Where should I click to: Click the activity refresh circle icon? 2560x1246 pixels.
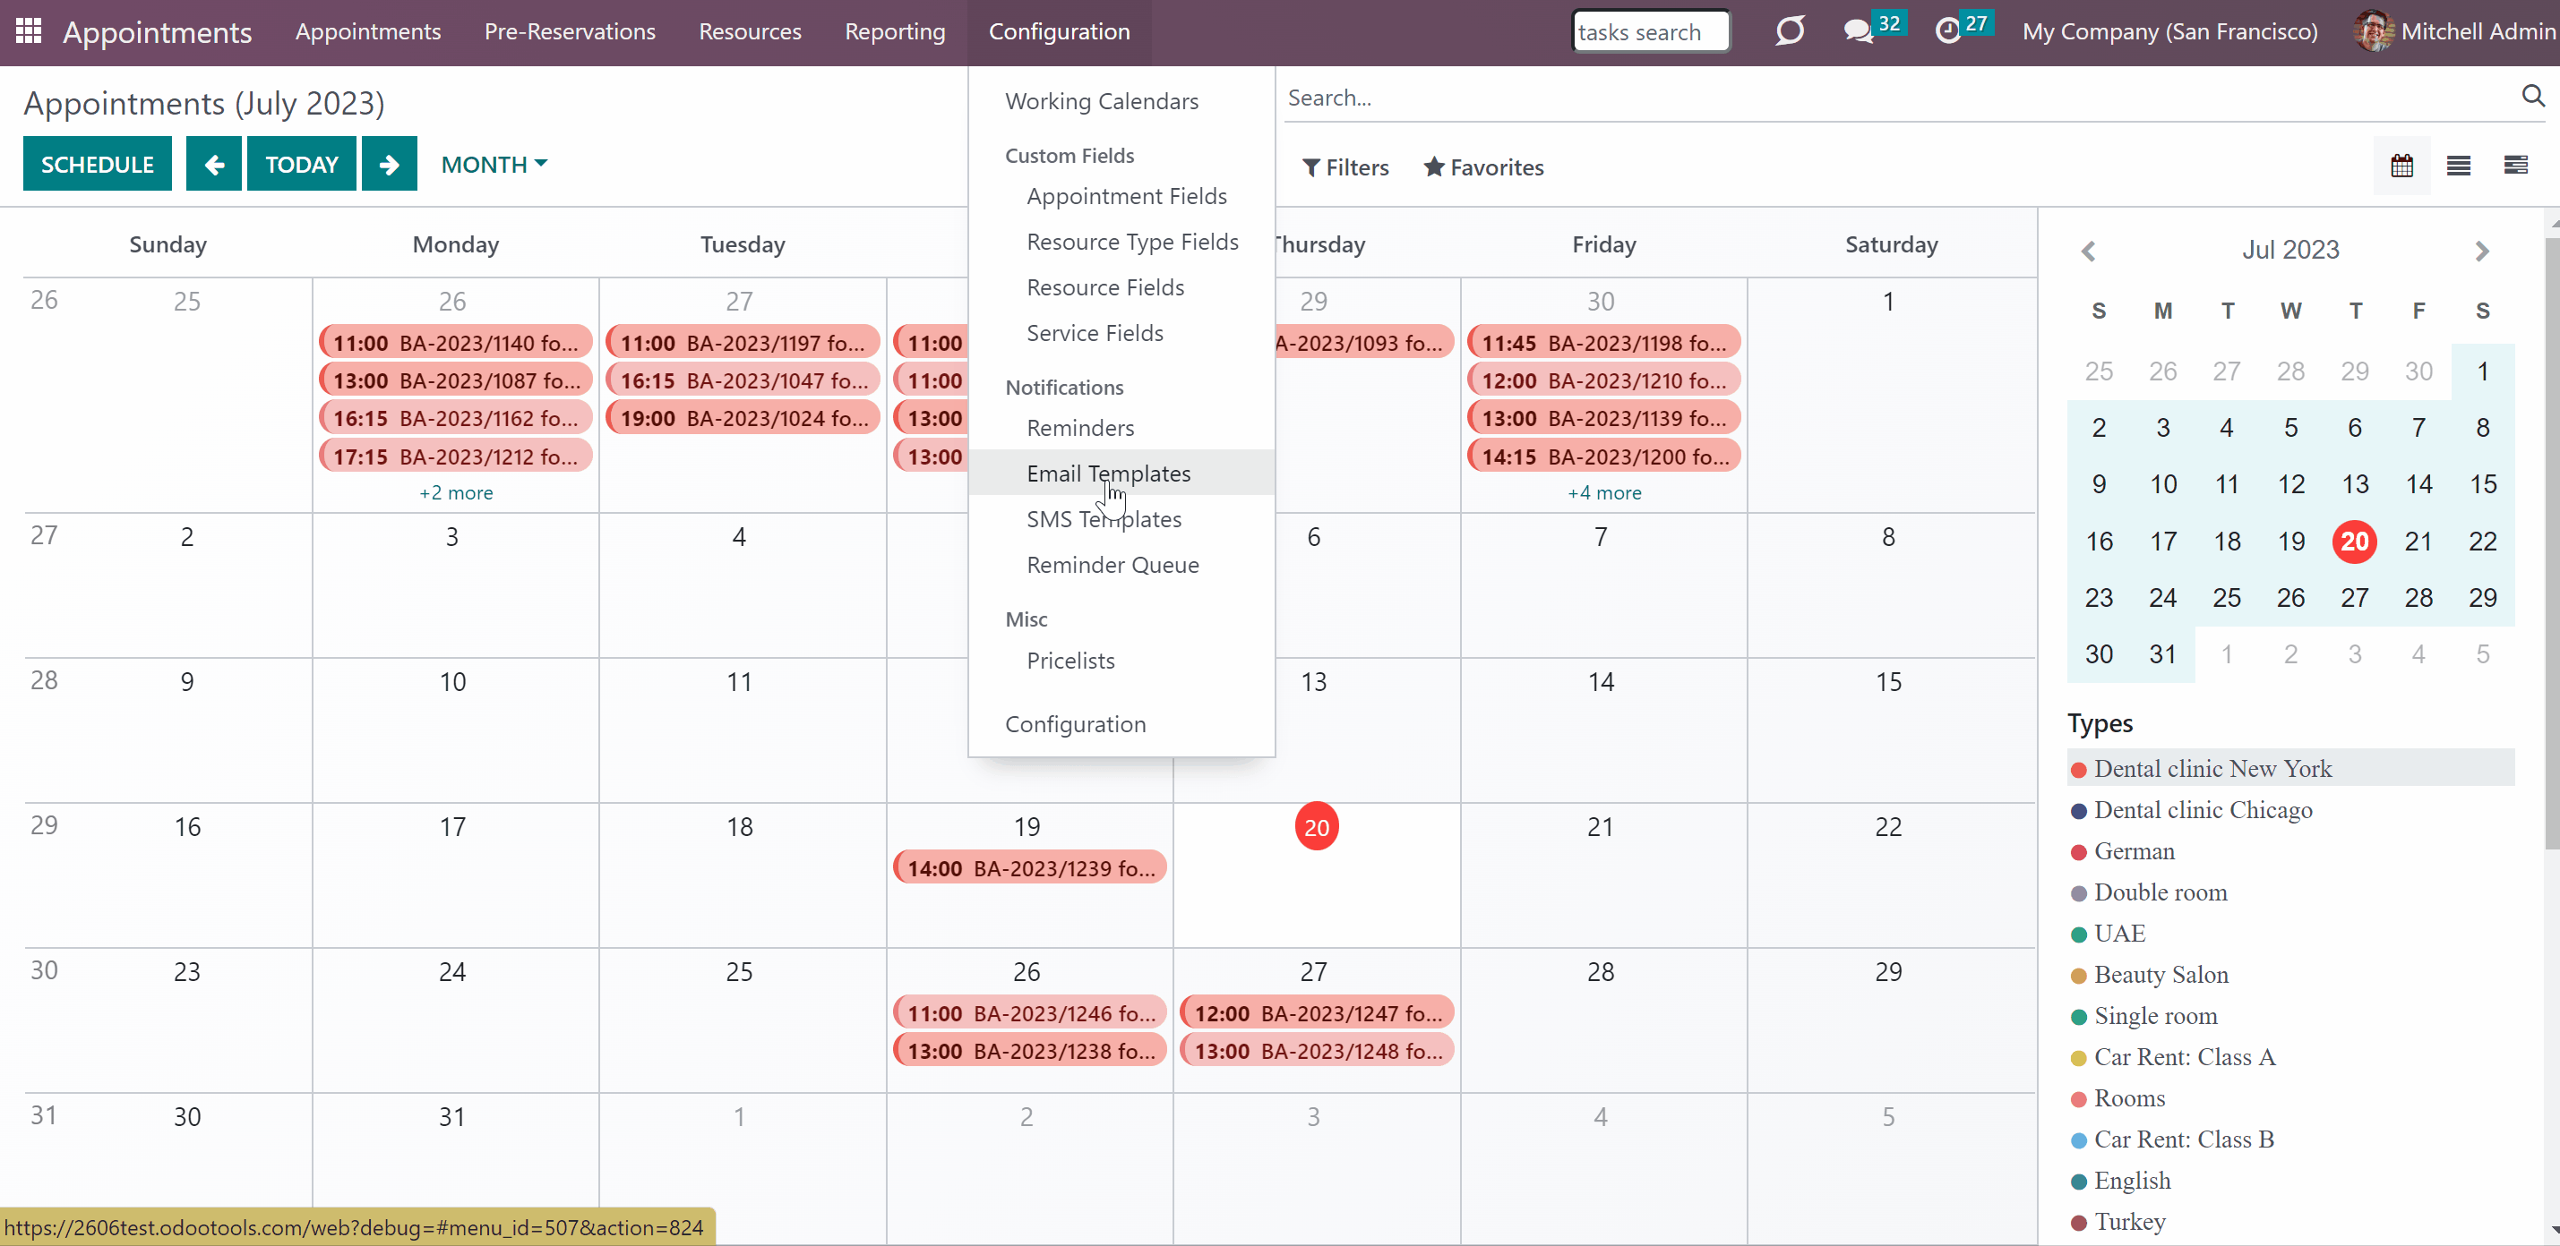coord(1789,31)
